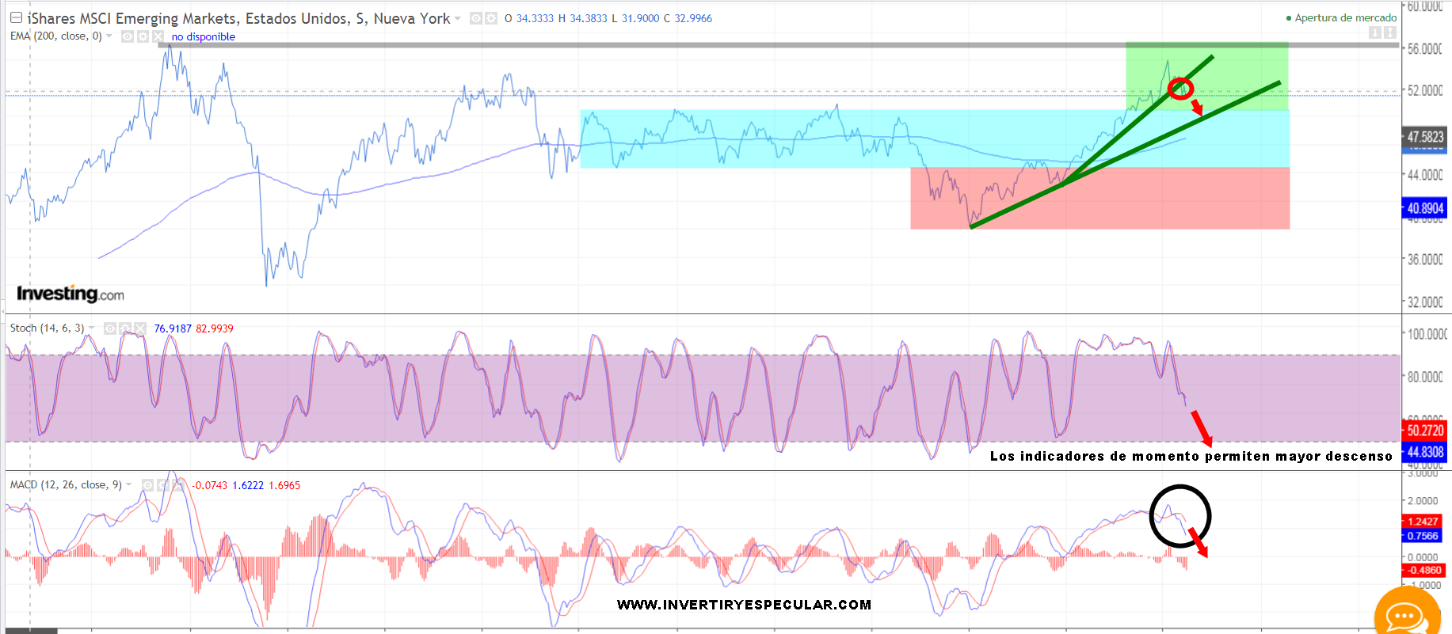1452x634 pixels.
Task: Click the Investing.com logo link
Action: point(71,294)
